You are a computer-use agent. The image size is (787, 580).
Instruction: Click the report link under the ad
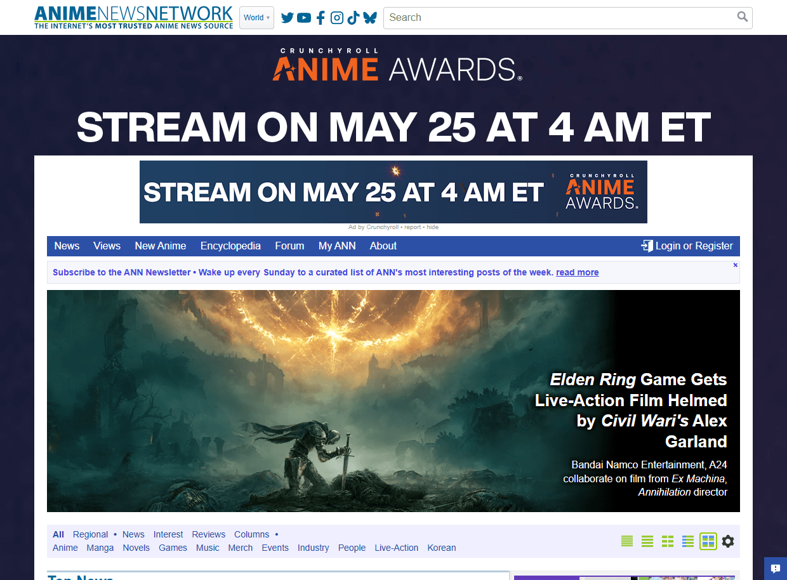(x=413, y=227)
